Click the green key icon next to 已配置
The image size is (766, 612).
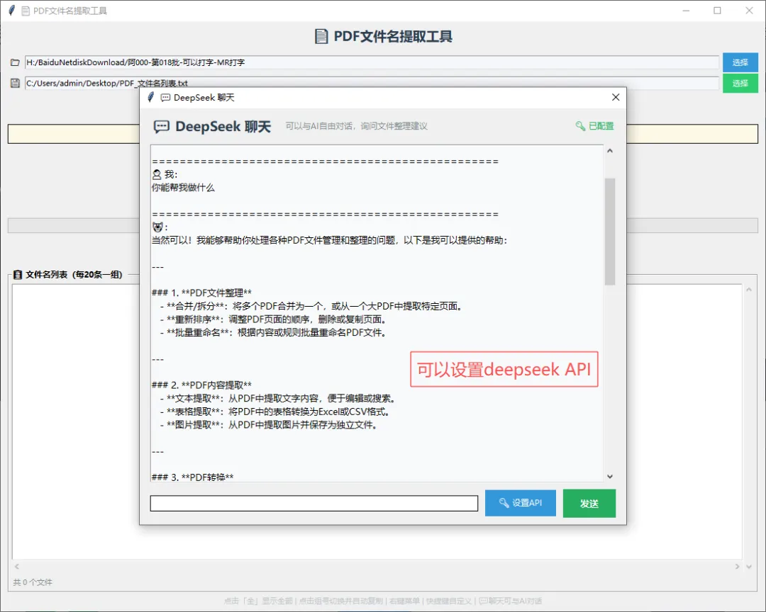(580, 126)
